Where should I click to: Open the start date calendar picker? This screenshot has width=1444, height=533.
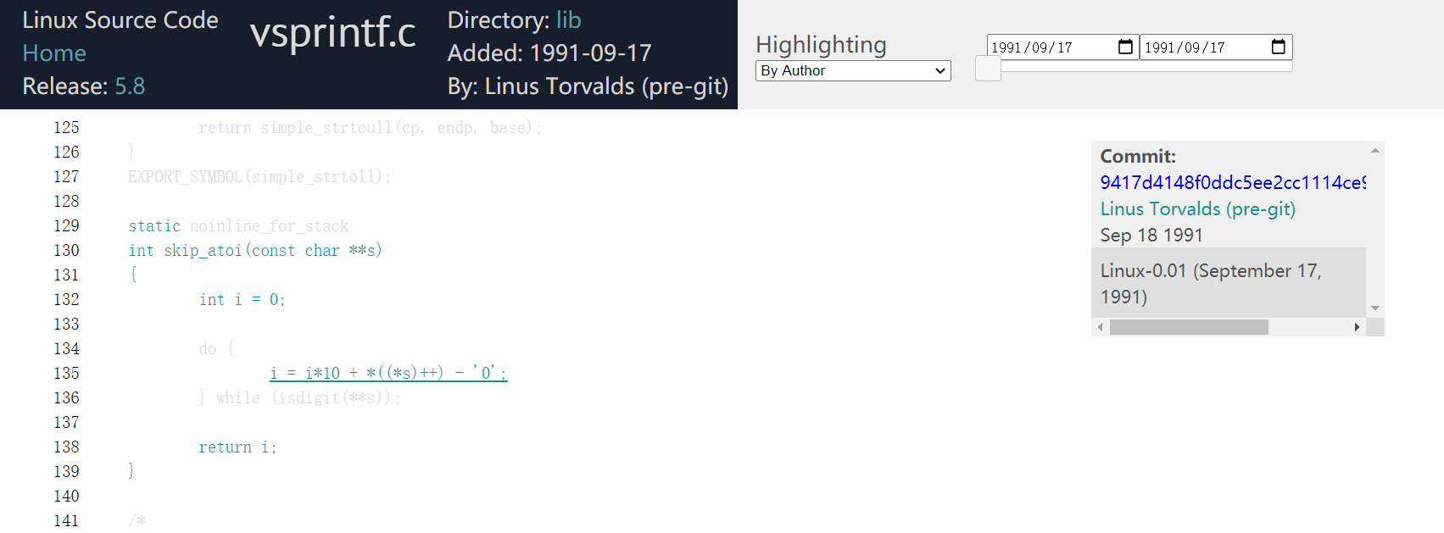[1125, 47]
